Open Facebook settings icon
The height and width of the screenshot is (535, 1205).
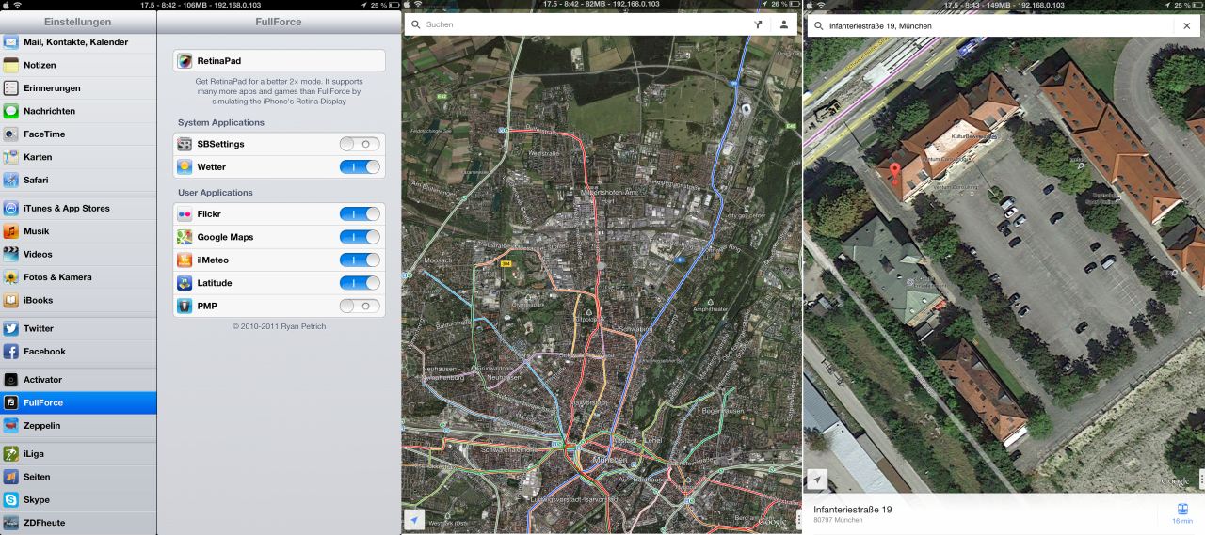point(10,352)
